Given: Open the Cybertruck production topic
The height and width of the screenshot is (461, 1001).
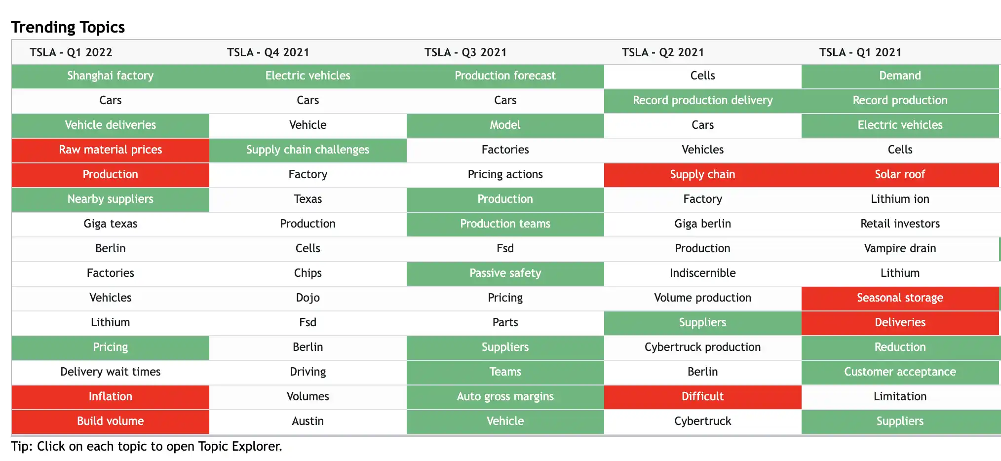Looking at the screenshot, I should pos(702,347).
